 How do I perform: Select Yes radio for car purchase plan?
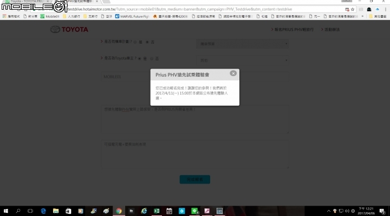[x=135, y=42]
